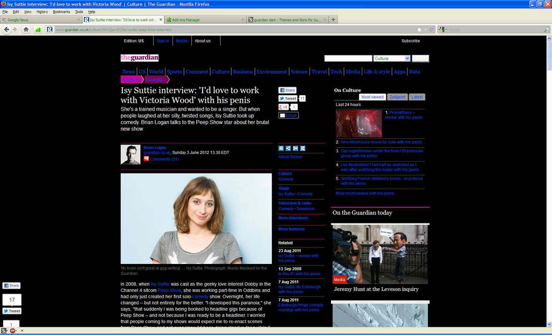Open the Comments (31) link
This screenshot has height=335, width=552.
[164, 159]
